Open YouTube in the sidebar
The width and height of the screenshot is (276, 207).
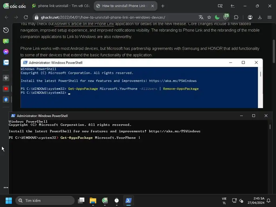coord(6,89)
